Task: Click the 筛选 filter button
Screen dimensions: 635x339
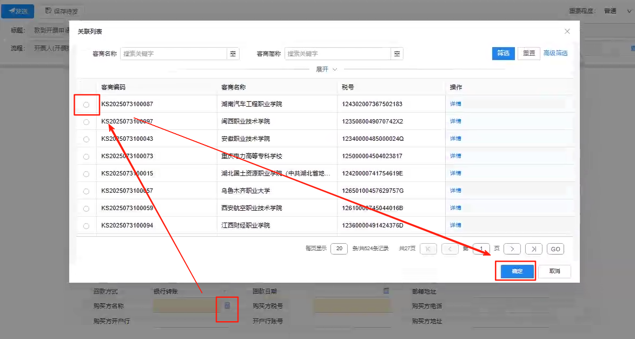Action: (x=503, y=53)
